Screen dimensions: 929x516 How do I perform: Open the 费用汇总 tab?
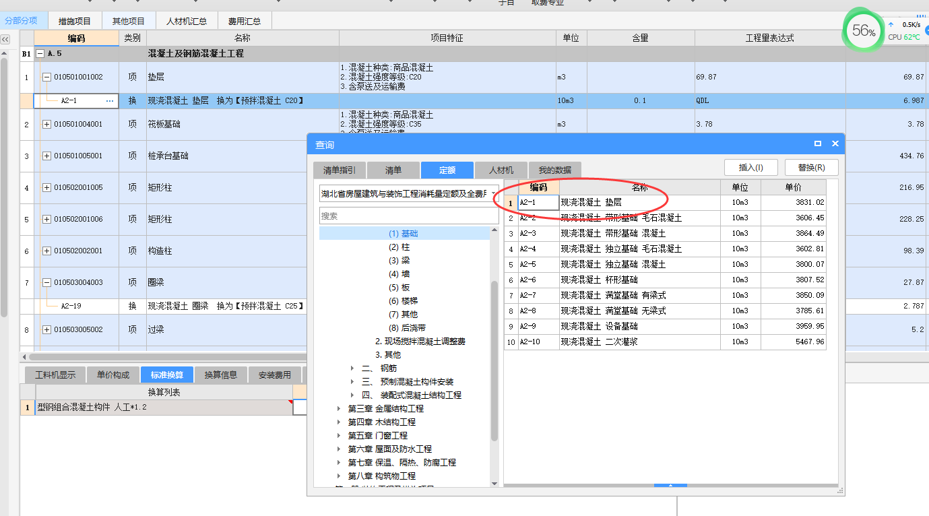point(245,21)
